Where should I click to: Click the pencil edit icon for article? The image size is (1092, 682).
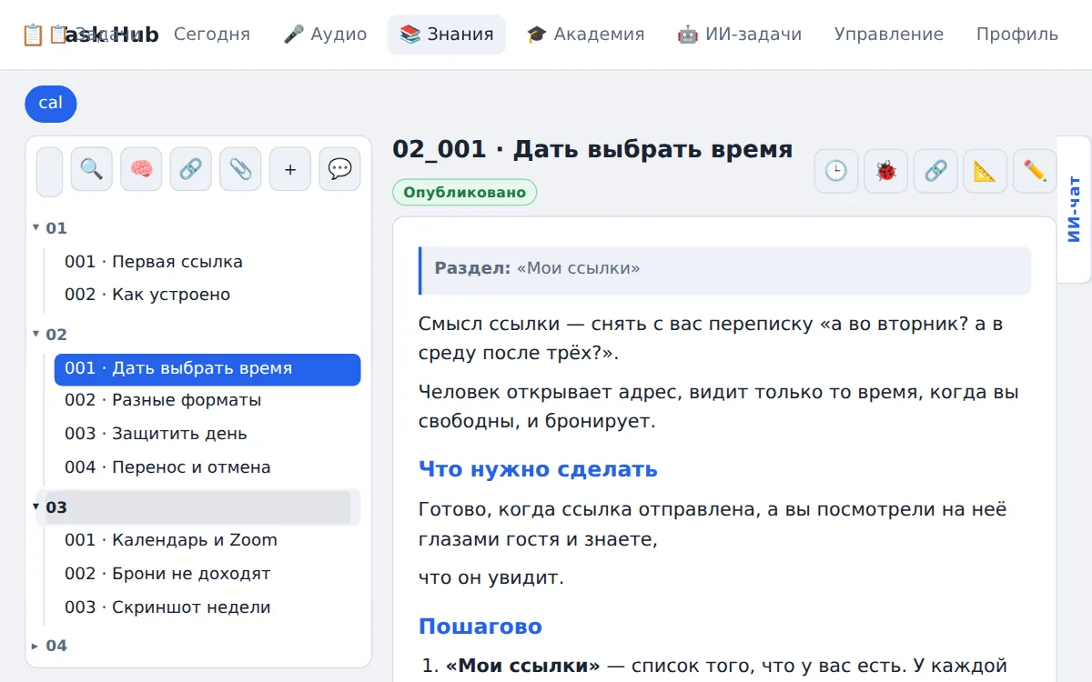pos(1035,171)
